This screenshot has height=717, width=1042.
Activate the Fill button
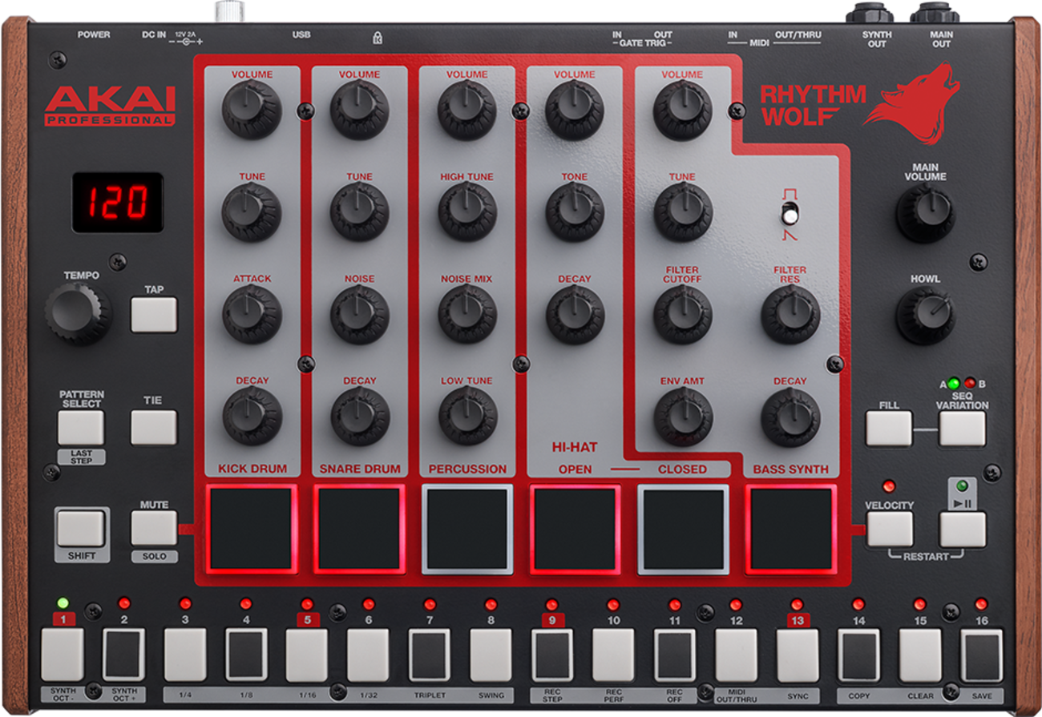pyautogui.click(x=889, y=428)
